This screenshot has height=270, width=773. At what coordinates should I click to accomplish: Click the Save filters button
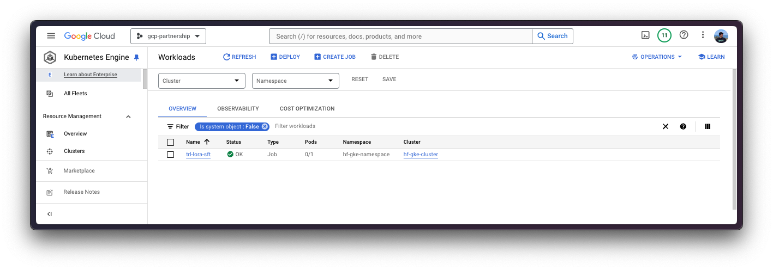click(x=389, y=79)
